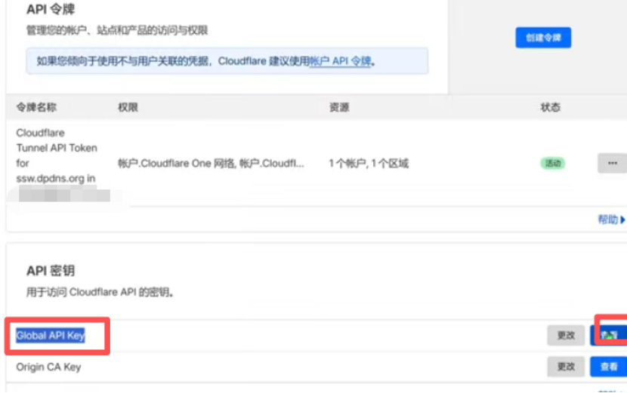Click the 资源 column header
Image resolution: width=627 pixels, height=393 pixels.
coord(339,107)
